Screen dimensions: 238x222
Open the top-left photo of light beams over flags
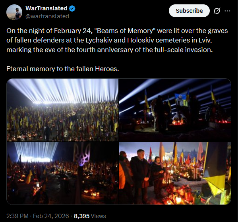62,110
